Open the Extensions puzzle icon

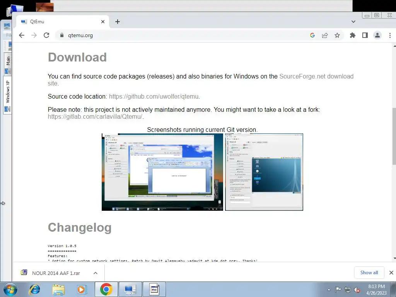pyautogui.click(x=353, y=35)
